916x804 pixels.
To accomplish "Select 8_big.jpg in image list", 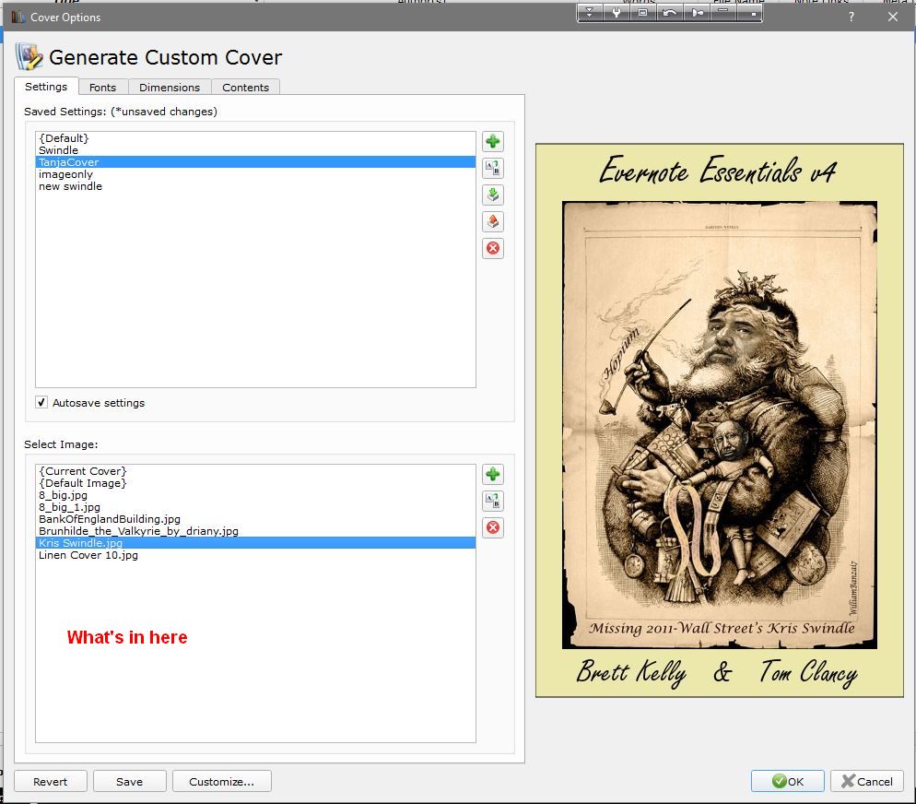I will [x=255, y=495].
